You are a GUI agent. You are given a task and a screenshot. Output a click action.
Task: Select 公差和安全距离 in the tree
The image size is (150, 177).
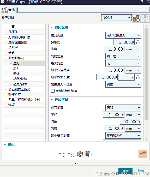coord(19,89)
